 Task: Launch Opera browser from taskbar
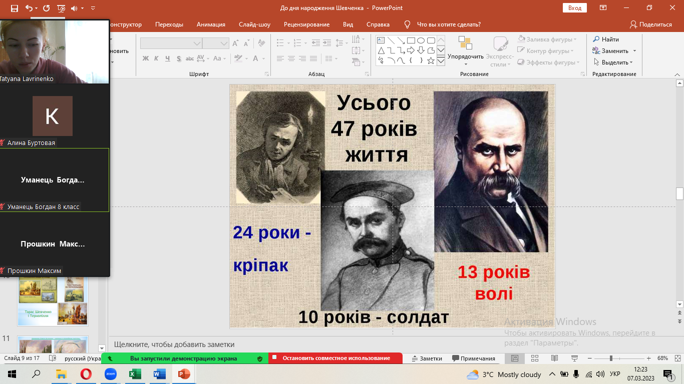[86, 374]
